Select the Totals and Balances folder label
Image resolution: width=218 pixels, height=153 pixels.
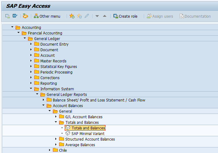(82, 123)
